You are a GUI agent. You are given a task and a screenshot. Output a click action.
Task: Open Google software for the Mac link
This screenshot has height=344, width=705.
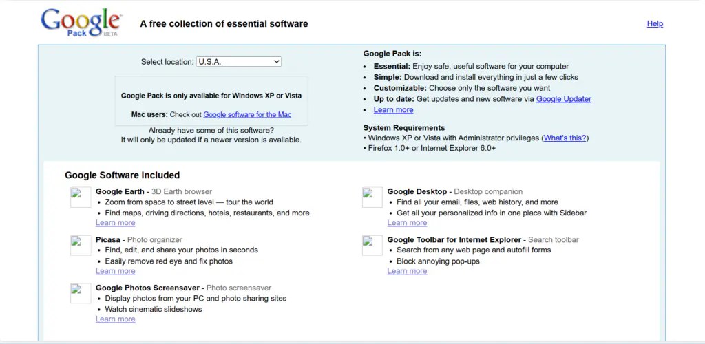pyautogui.click(x=247, y=114)
